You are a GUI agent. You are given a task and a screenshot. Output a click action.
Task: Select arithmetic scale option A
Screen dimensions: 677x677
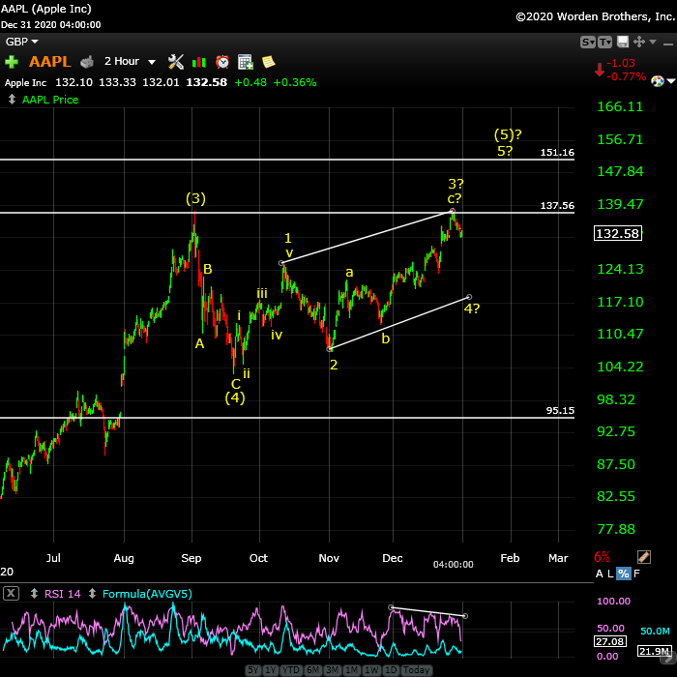(x=599, y=574)
